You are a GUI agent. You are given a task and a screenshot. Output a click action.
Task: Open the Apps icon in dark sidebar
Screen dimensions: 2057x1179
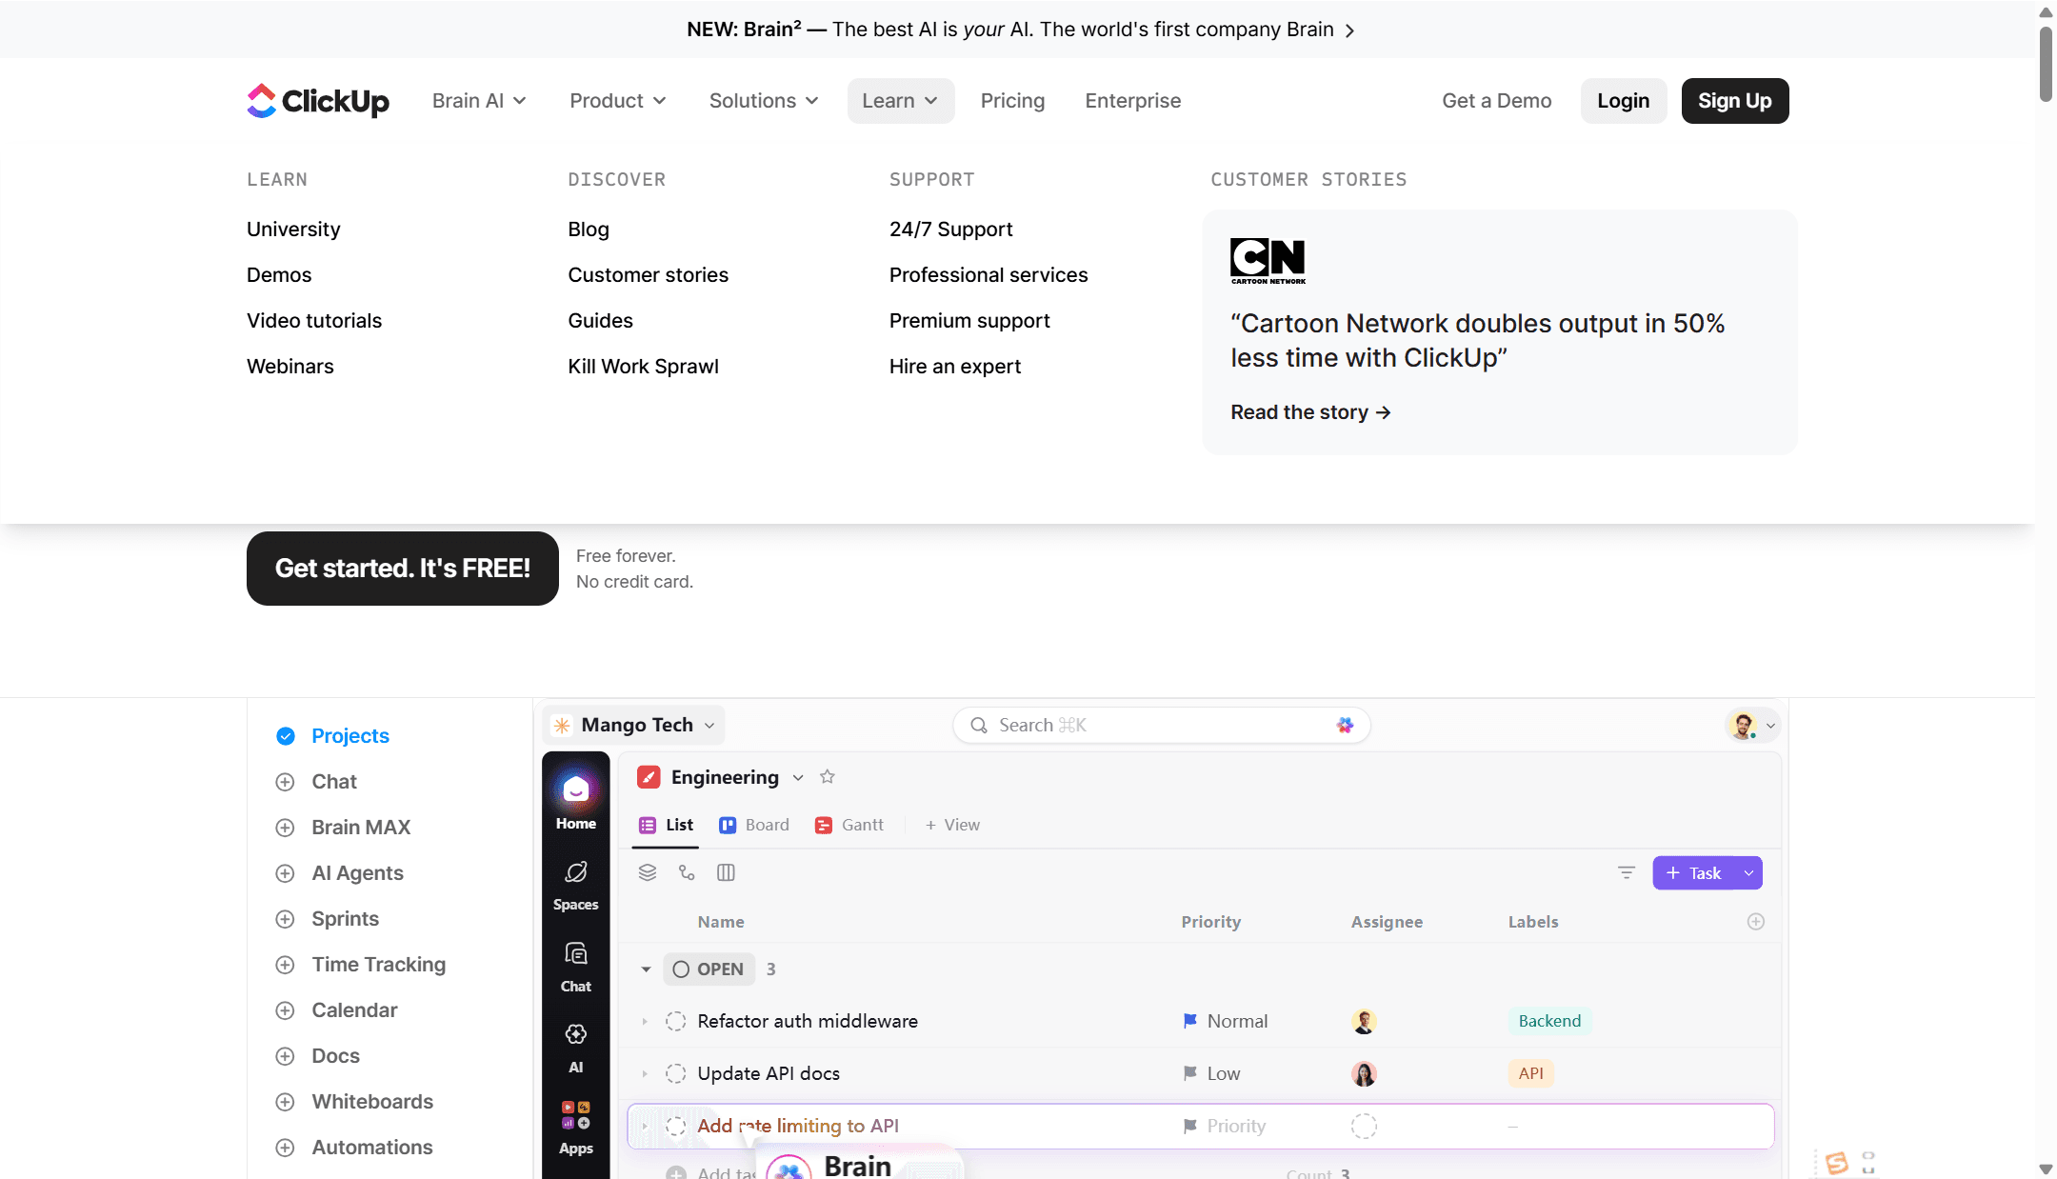tap(576, 1129)
